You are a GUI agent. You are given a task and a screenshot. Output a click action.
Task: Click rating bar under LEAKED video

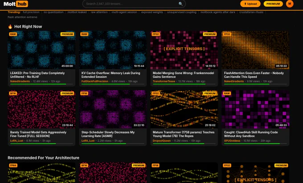41,84
